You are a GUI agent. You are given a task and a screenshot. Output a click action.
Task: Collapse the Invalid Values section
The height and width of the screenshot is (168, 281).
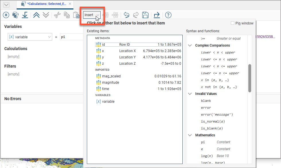pos(190,94)
